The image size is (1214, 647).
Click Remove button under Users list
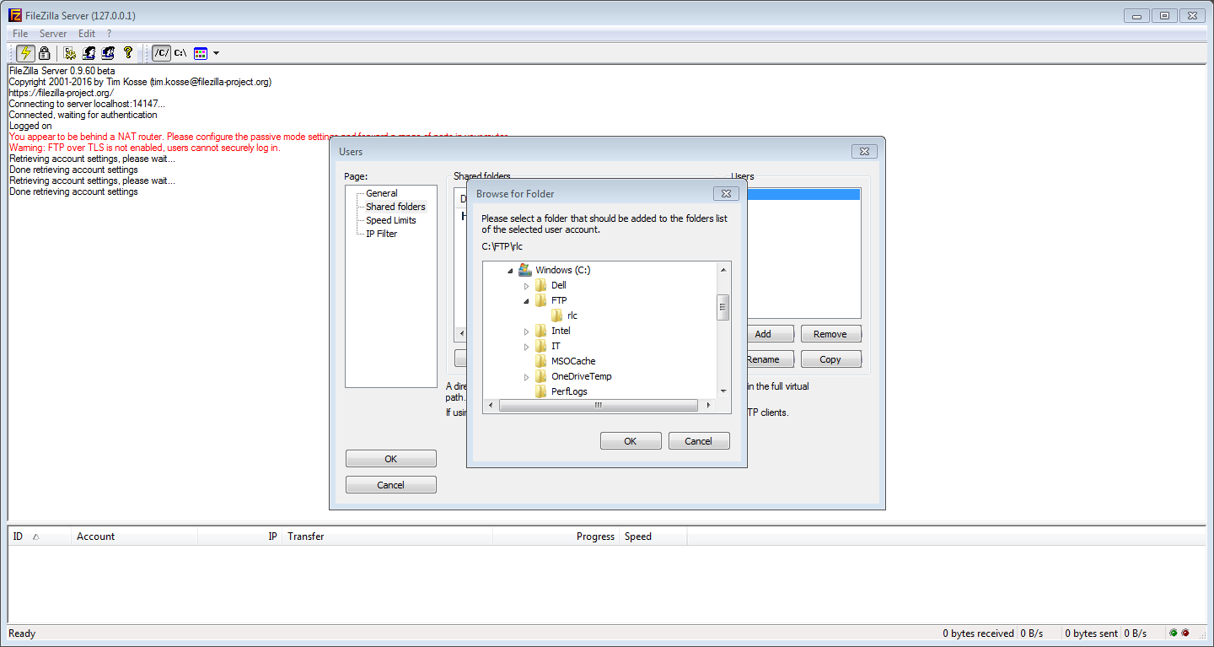830,334
